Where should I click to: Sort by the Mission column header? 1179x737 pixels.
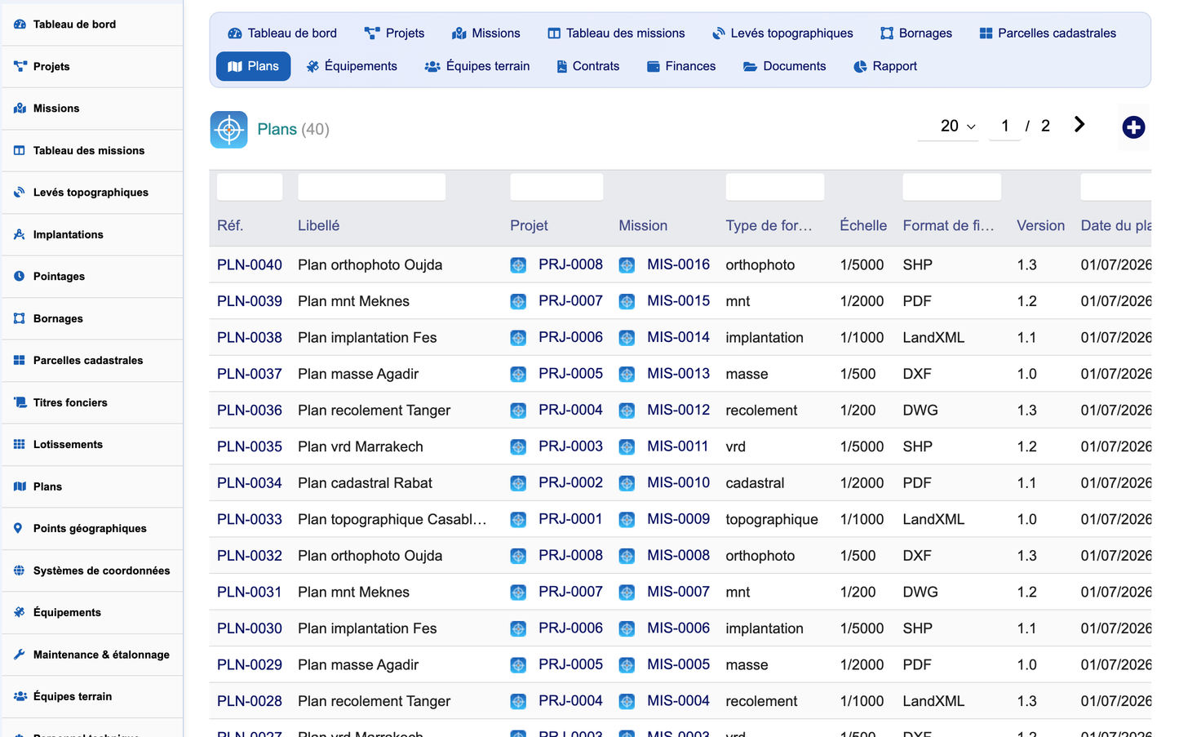click(643, 226)
